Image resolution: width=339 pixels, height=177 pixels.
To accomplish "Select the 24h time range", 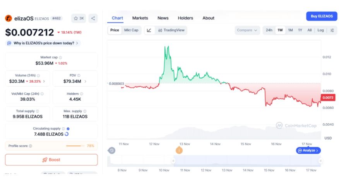I will (x=269, y=30).
